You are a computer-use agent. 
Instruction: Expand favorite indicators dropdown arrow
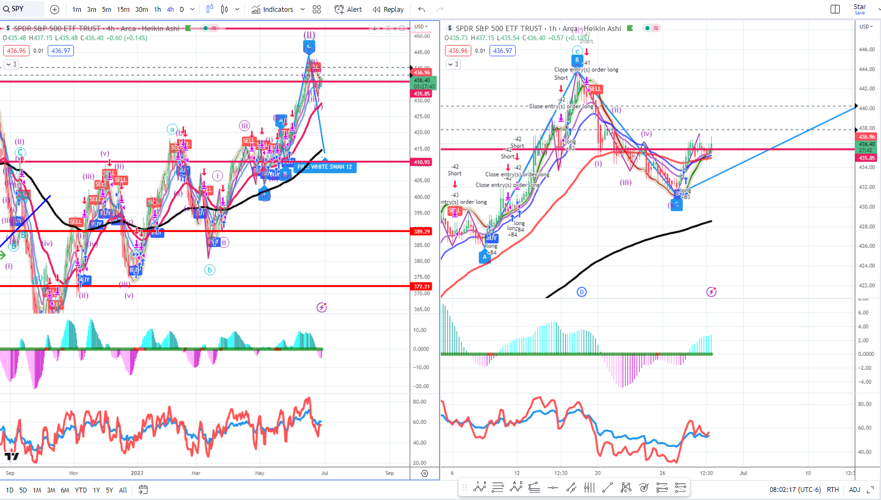tap(303, 10)
